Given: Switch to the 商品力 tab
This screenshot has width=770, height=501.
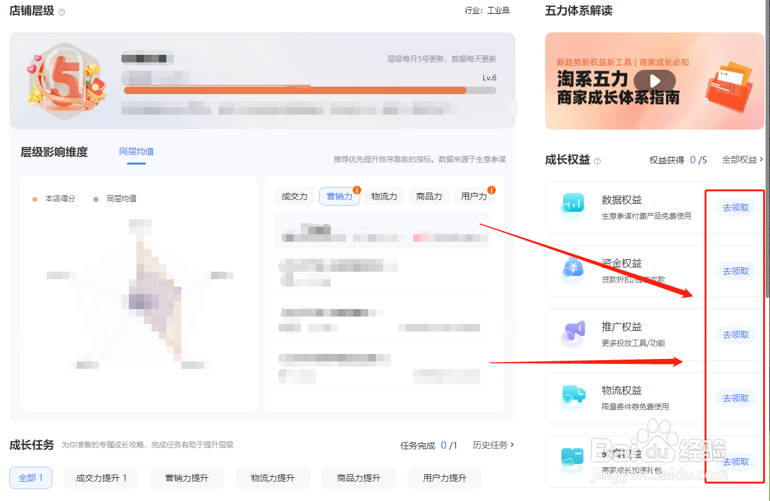Looking at the screenshot, I should 429,196.
